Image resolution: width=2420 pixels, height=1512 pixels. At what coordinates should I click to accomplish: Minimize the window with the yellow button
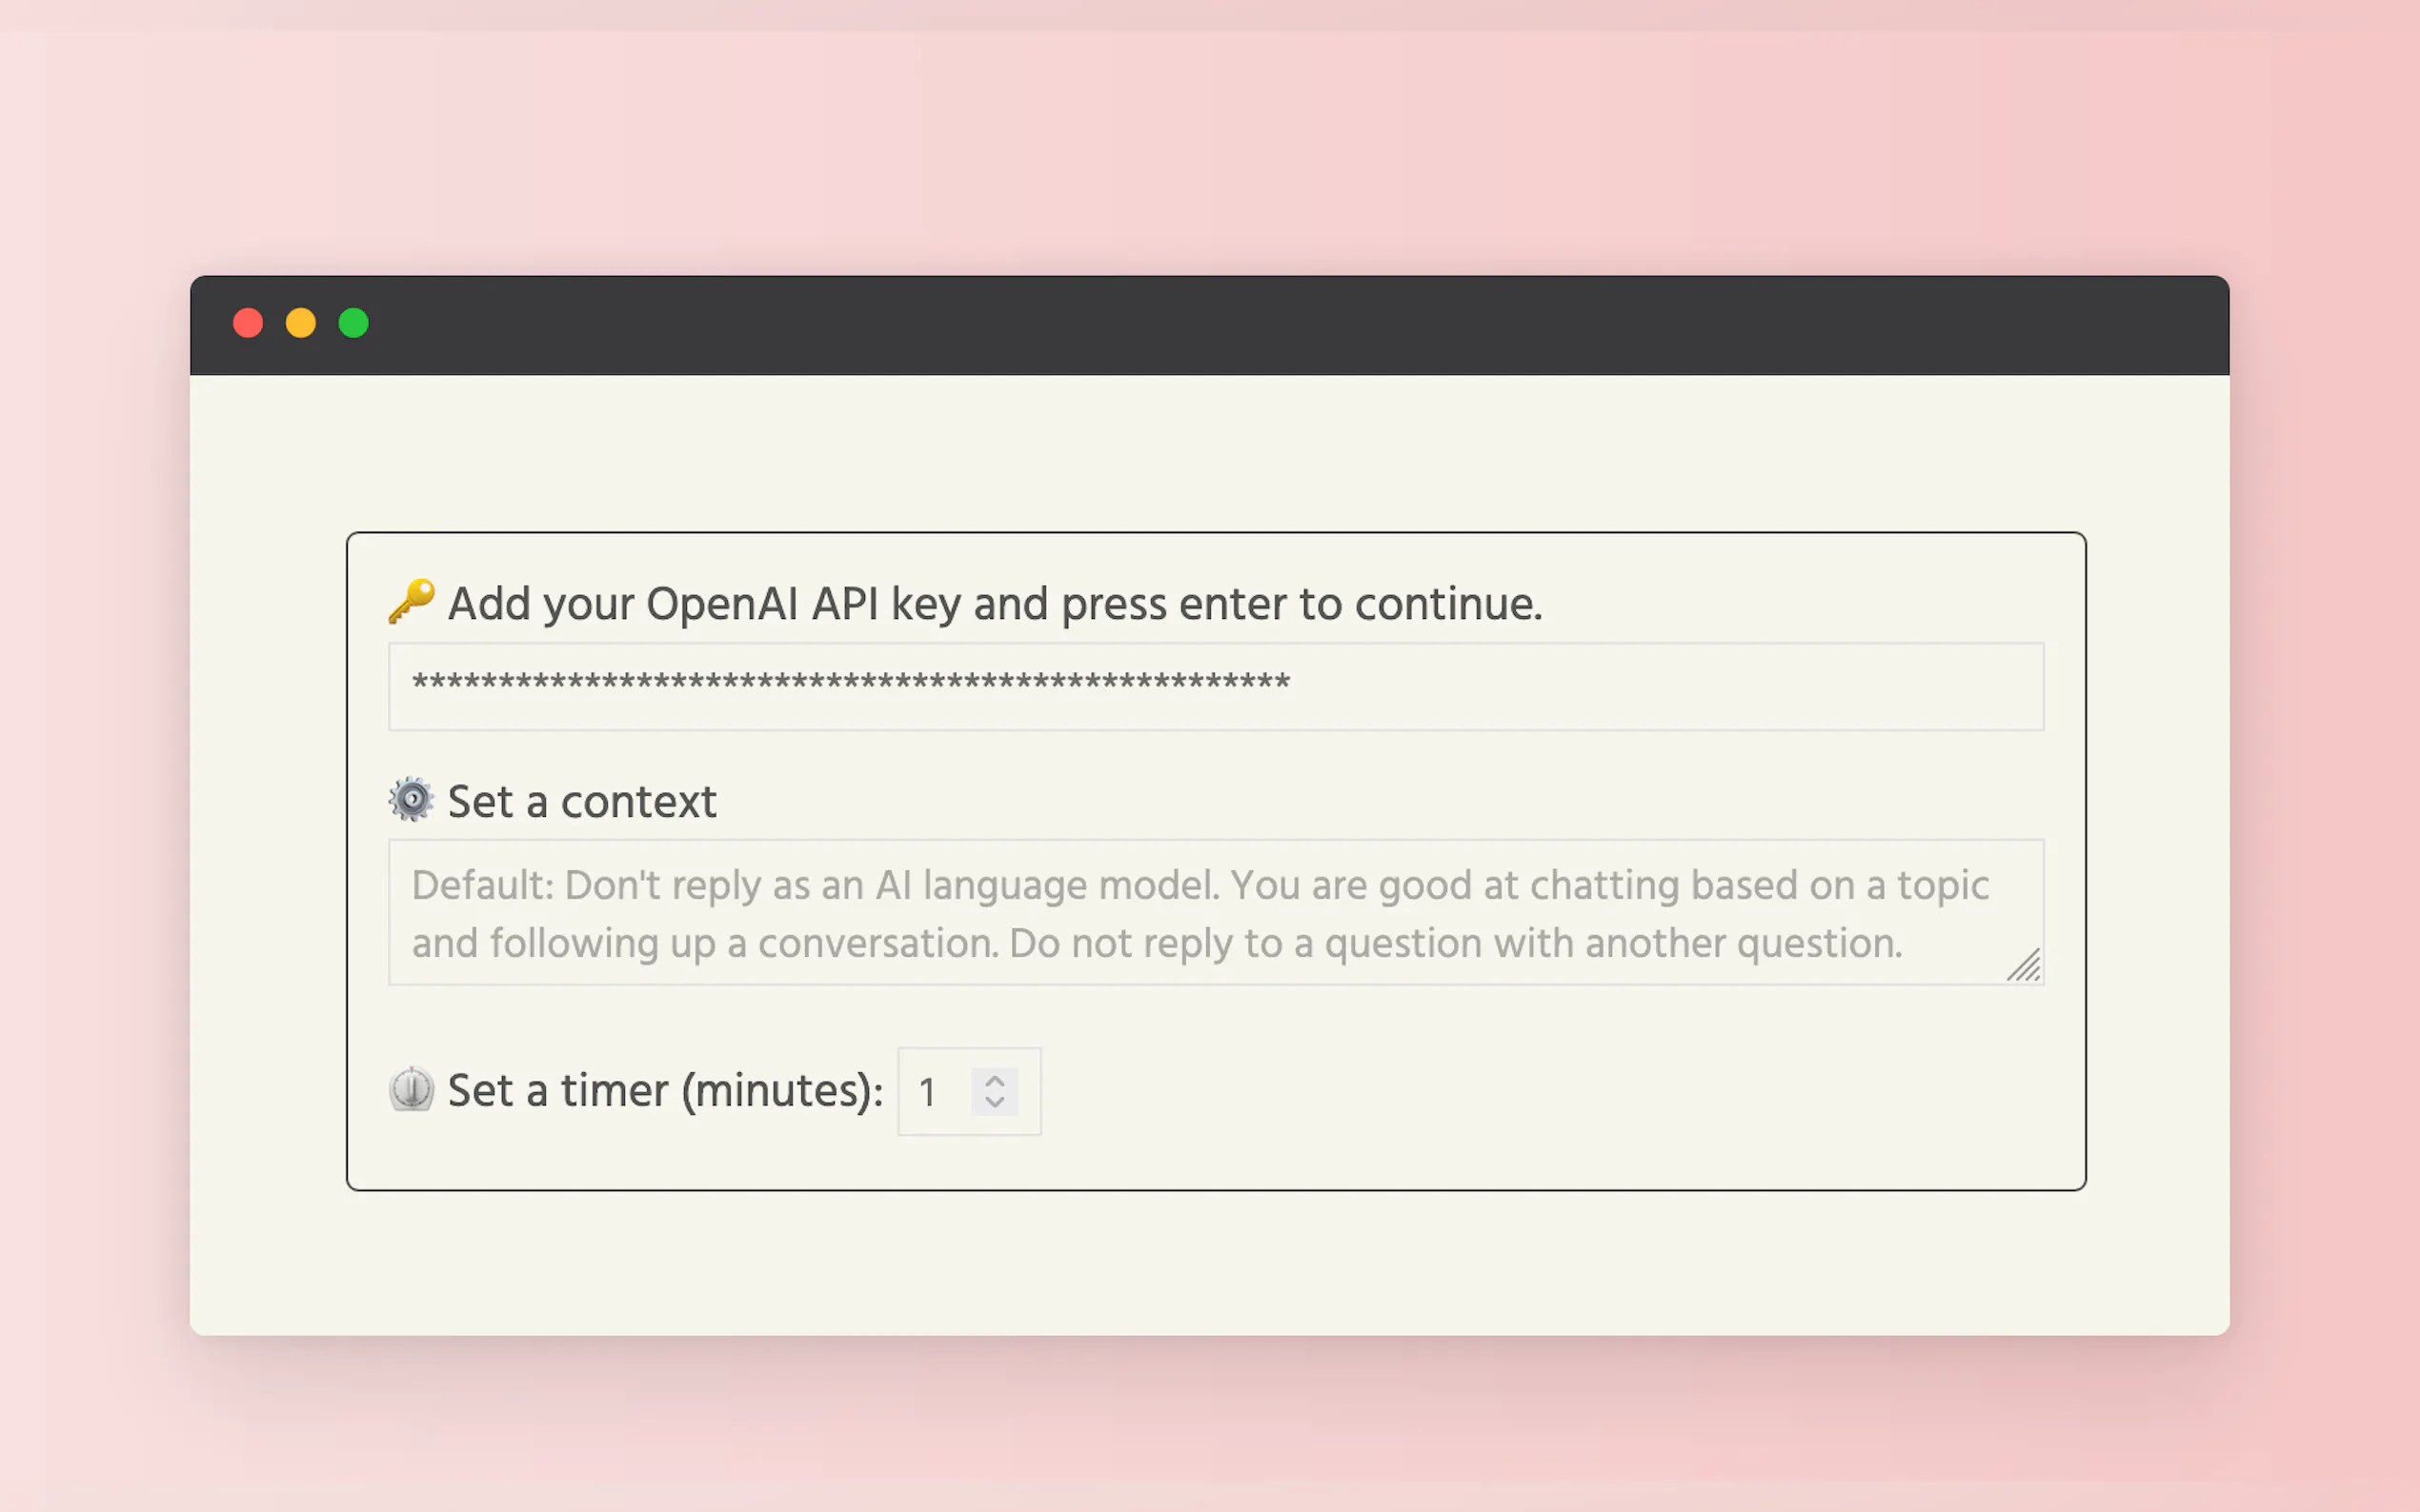301,324
